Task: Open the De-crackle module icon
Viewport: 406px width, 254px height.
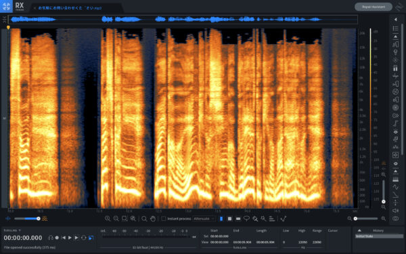Action: pyautogui.click(x=395, y=76)
